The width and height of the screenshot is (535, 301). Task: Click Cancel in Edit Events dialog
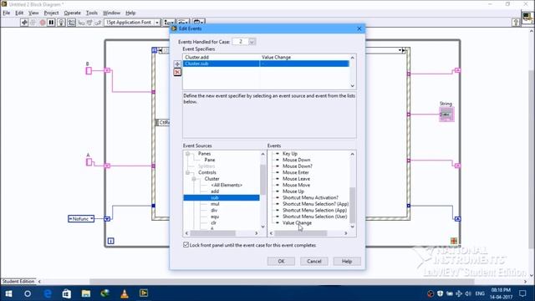pyautogui.click(x=314, y=261)
